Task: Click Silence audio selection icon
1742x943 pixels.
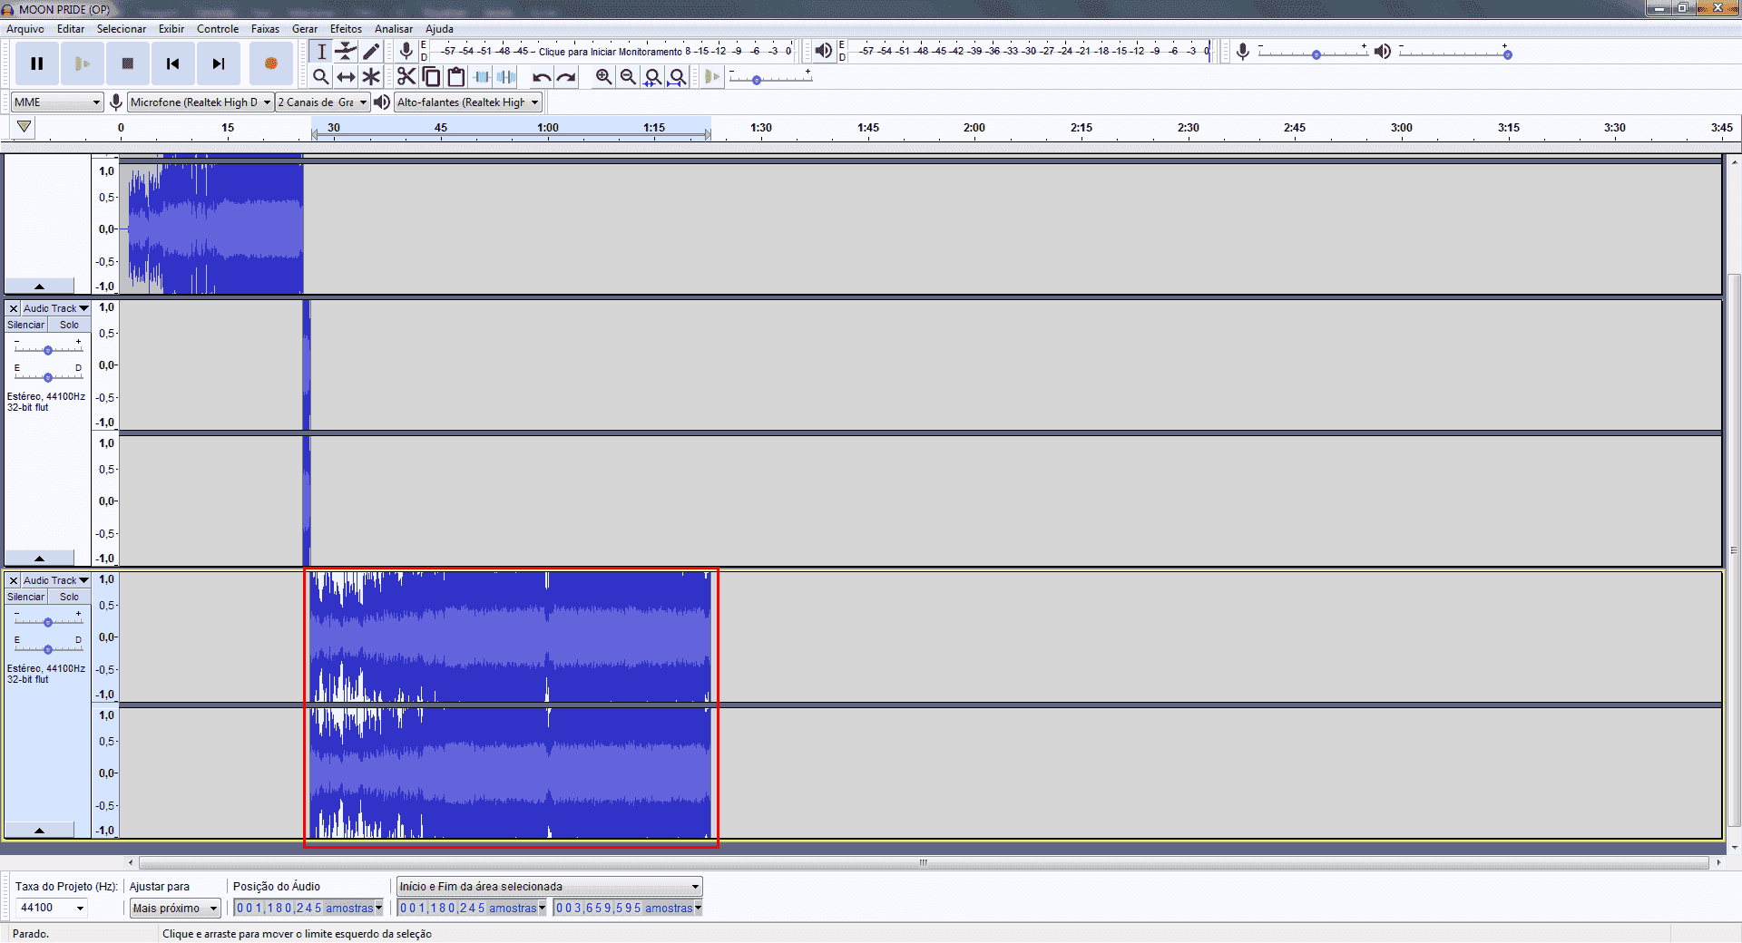Action: coord(506,77)
